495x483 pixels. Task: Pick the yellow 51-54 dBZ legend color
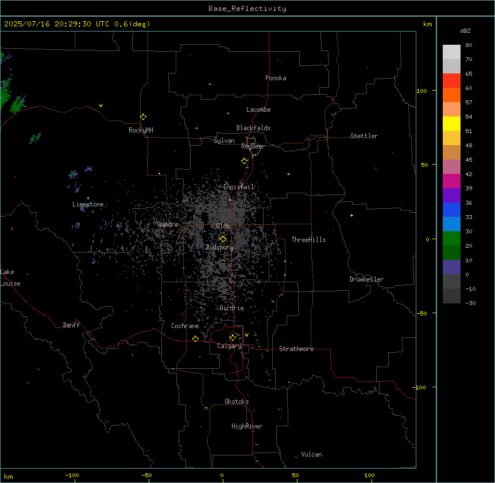tap(451, 123)
